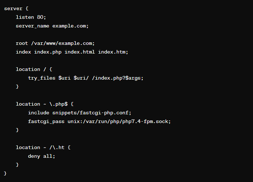Click 'index.html' in the index line
Viewport: 253px width, 182px height.
(80, 52)
